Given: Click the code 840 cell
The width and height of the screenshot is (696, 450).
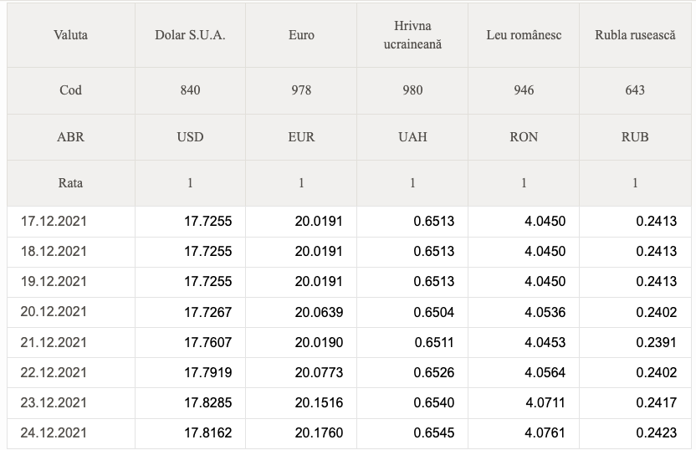Looking at the screenshot, I should pos(190,90).
